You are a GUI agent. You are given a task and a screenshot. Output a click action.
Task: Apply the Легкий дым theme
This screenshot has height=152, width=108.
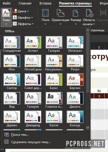[x=33, y=63]
